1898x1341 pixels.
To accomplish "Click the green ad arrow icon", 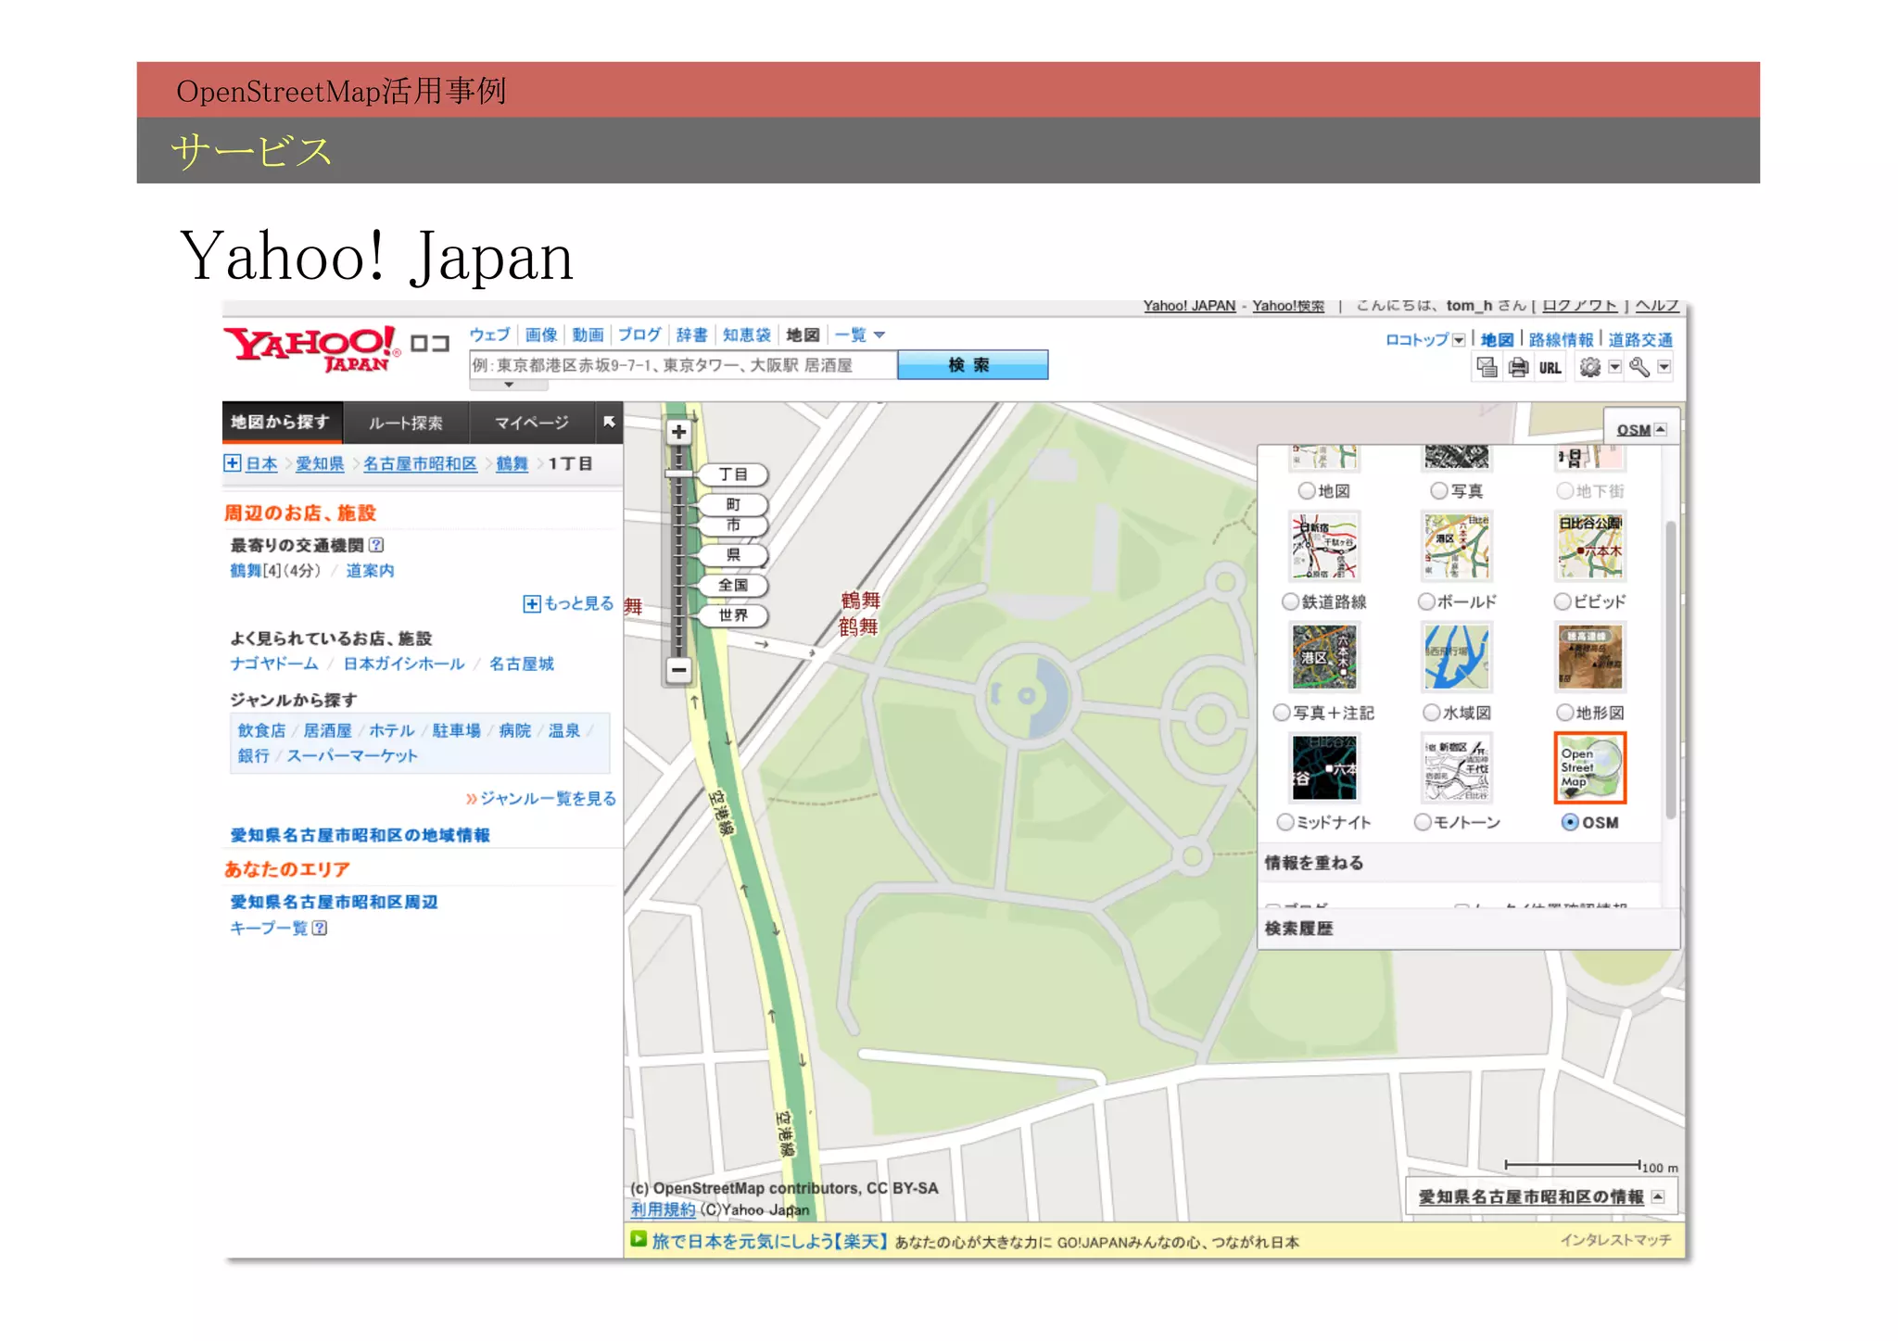I will click(638, 1239).
